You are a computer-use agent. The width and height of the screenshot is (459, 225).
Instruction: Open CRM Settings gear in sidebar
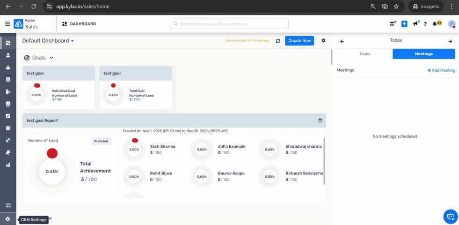[8, 219]
